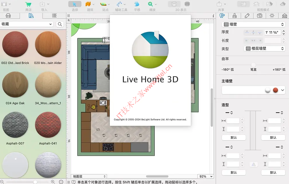Expand the 主墙壁 material dropdown
289x184 pixels.
(x=282, y=90)
